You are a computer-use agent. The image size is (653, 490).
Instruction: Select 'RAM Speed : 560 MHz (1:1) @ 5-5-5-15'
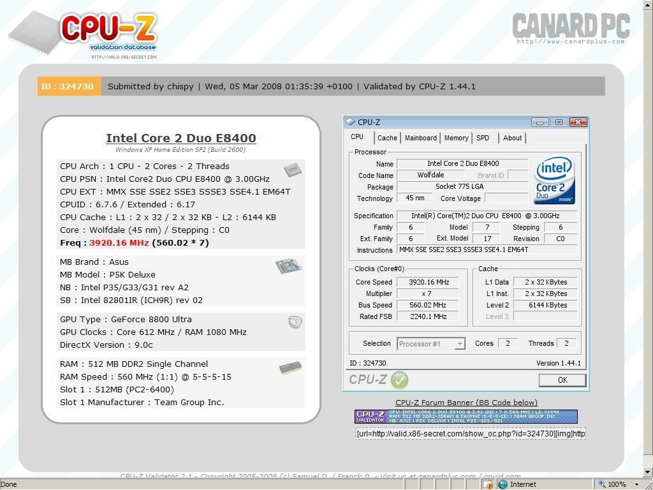[x=145, y=376]
